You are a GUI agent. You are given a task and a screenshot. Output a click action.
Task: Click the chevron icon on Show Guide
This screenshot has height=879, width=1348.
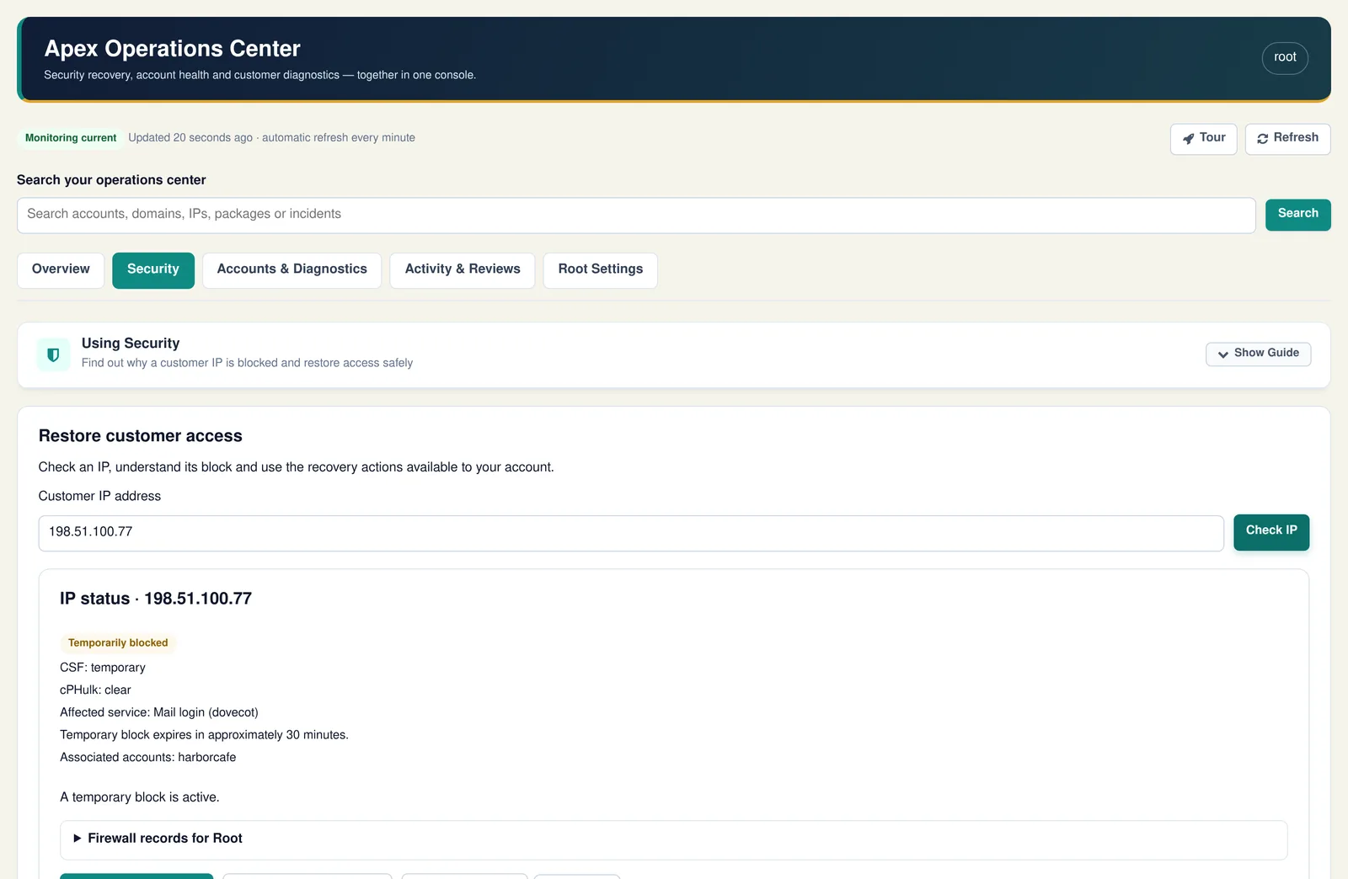click(1222, 354)
